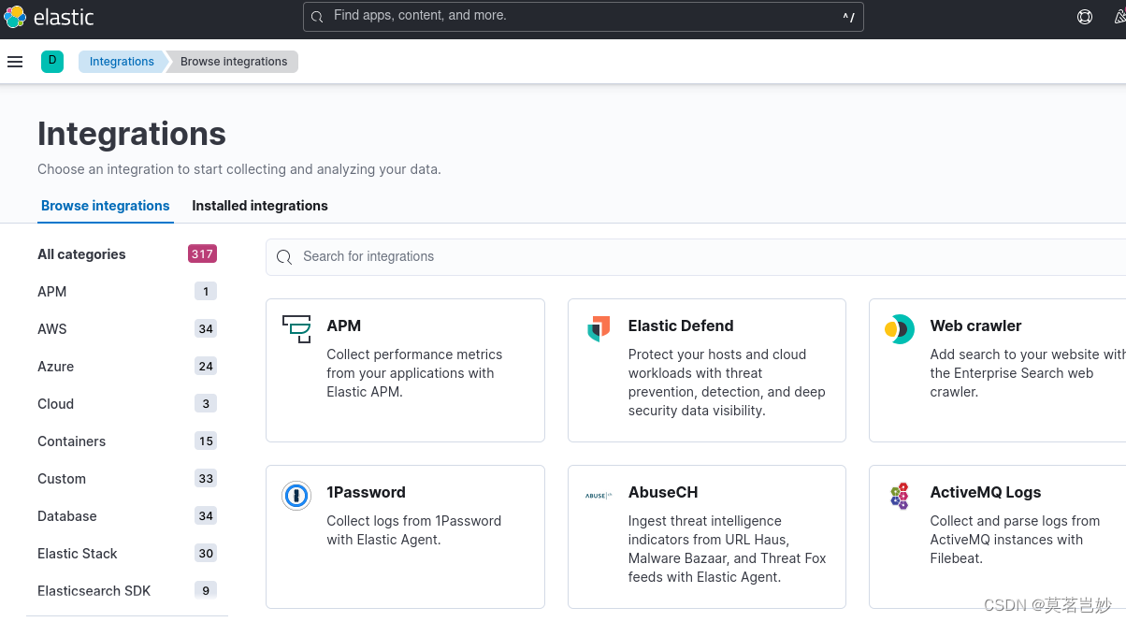Click the AbuseCH logo icon
The image size is (1126, 622).
click(599, 496)
